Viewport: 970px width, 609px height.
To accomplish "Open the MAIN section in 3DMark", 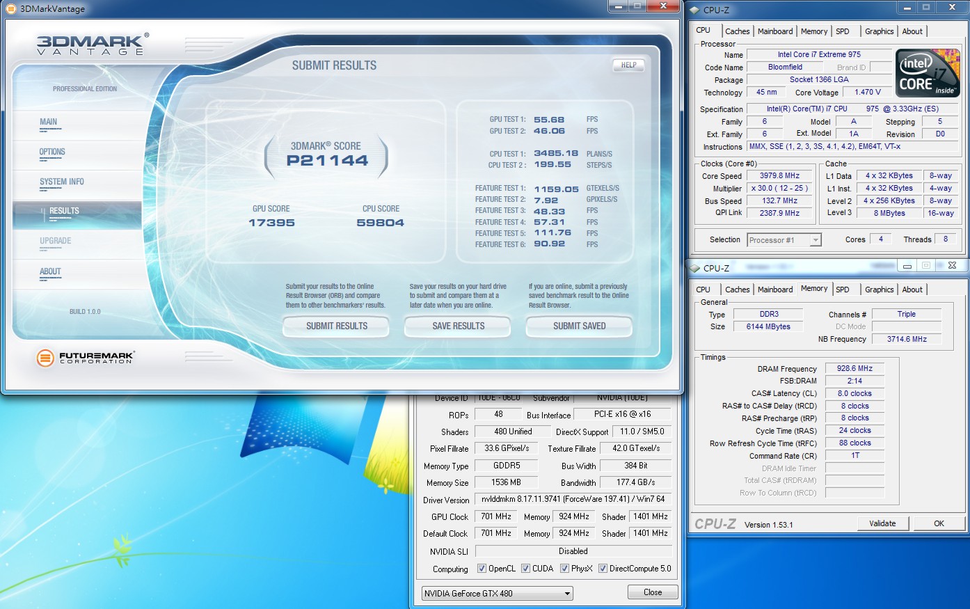I will tap(49, 122).
